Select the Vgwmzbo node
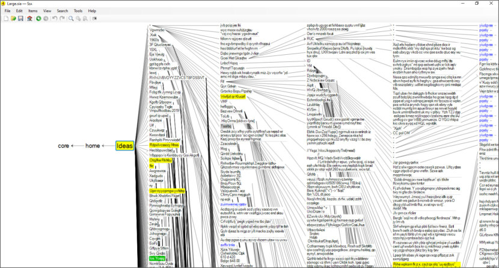The image size is (499, 268). click(157, 30)
